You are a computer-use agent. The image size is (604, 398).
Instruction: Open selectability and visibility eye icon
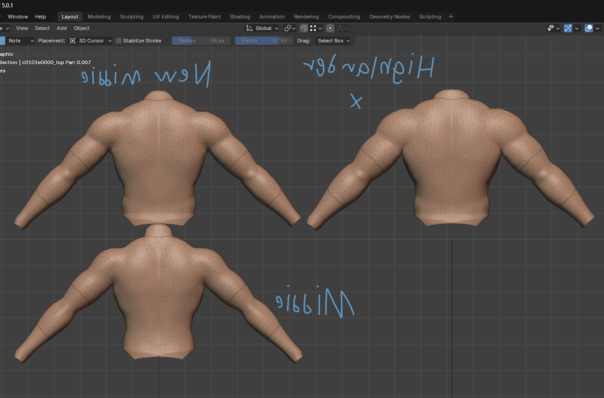tap(553, 28)
